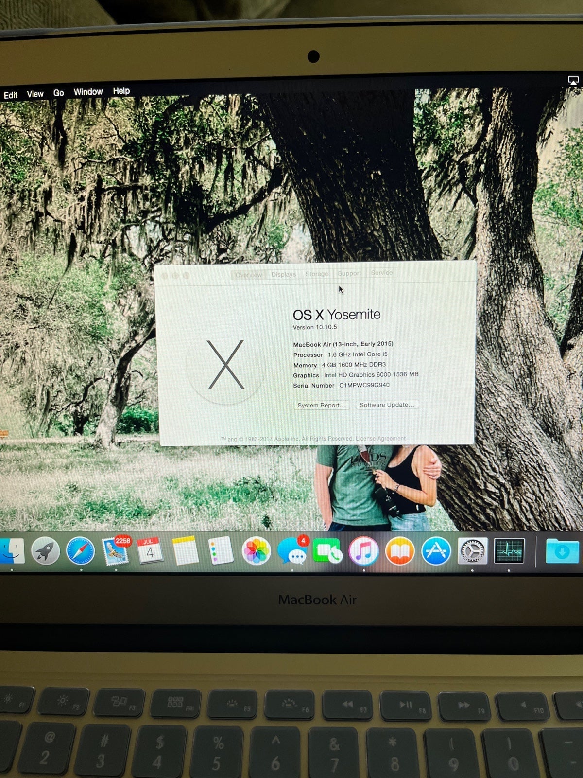Switch to the Service tab
This screenshot has width=583, height=778.
[x=382, y=273]
